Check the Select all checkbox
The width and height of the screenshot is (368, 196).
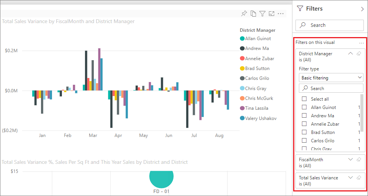click(304, 99)
